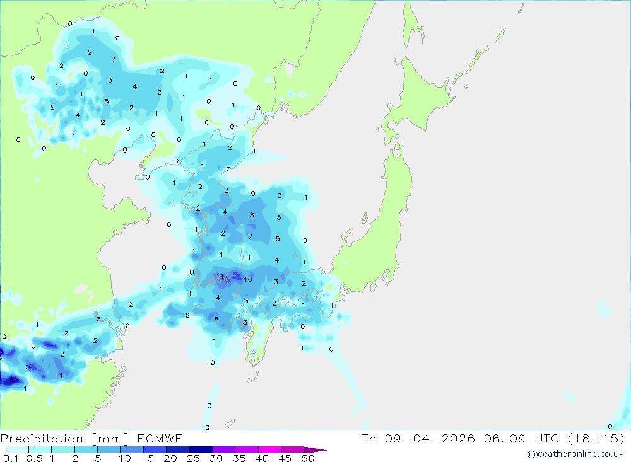Click legend scale label '40'

[262, 458]
